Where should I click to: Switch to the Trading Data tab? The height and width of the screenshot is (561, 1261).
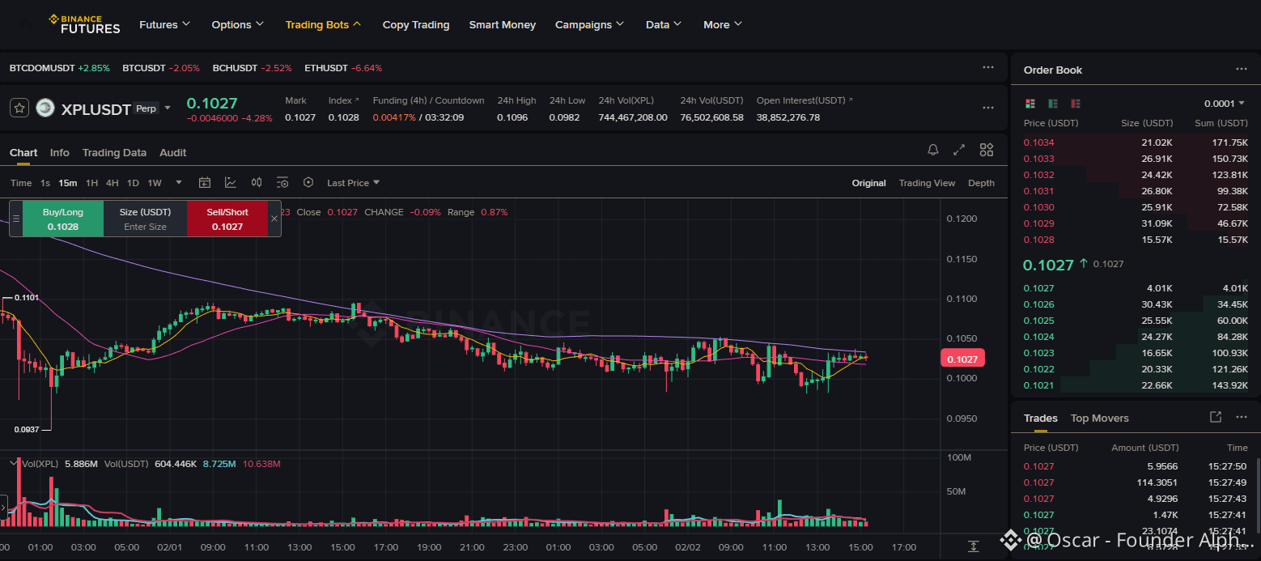114,152
